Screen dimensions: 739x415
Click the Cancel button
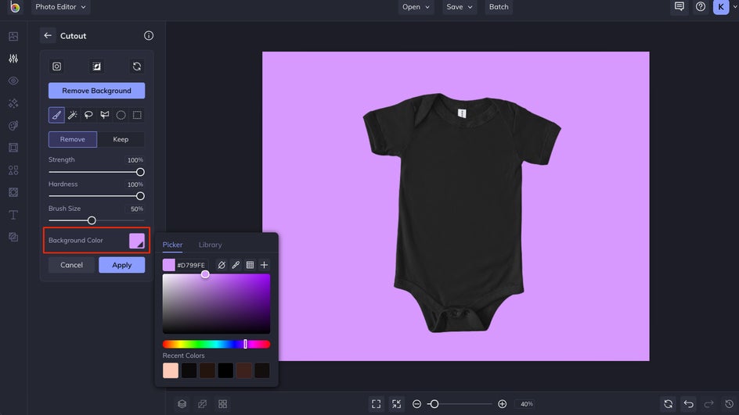point(72,265)
